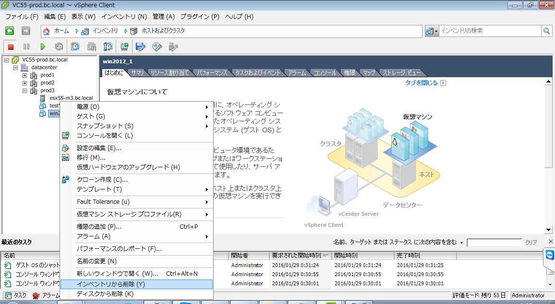Image resolution: width=555 pixels, height=304 pixels.
Task: Click the forward navigation arrow
Action: pos(26,31)
